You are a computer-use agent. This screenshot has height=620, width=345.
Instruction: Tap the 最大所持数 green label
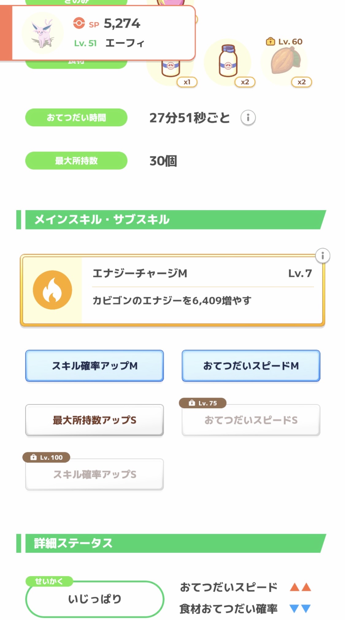(76, 160)
